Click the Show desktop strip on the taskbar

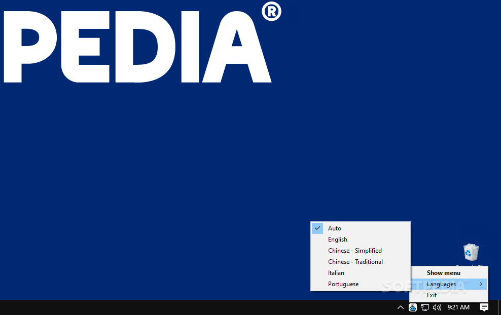(x=499, y=307)
